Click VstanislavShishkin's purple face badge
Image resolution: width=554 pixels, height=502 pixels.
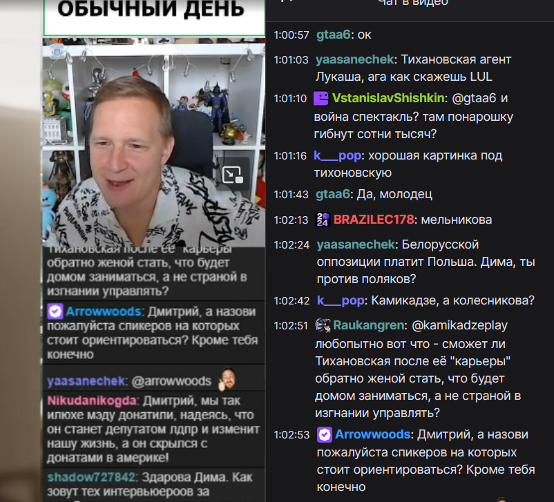coord(321,98)
